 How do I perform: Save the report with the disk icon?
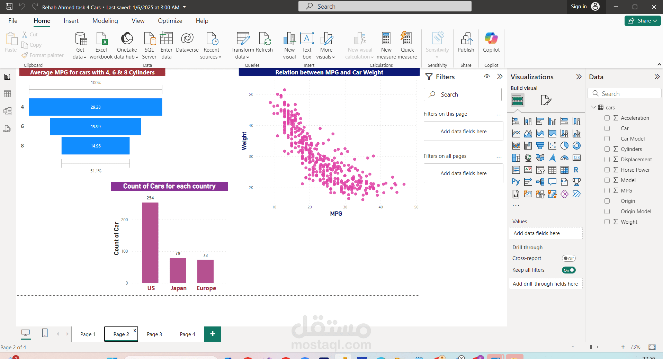point(9,7)
